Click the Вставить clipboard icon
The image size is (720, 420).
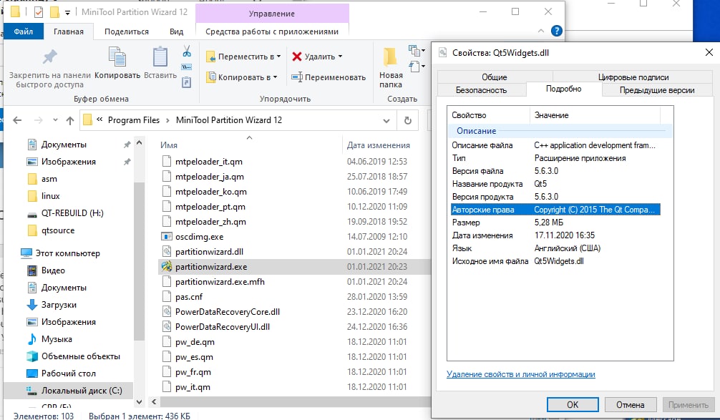[160, 57]
